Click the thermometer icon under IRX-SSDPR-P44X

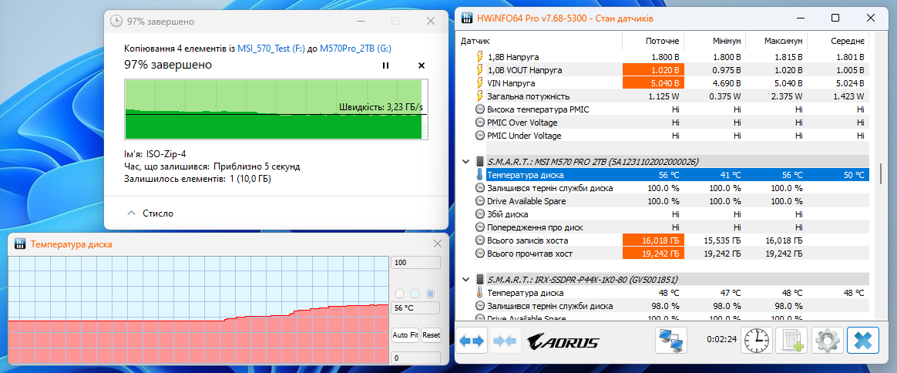(x=480, y=293)
